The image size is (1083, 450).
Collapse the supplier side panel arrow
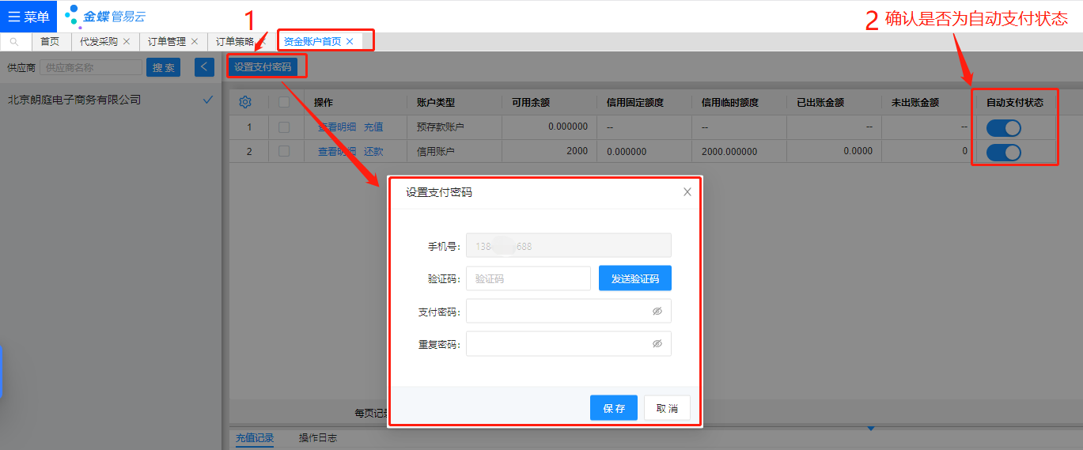pos(204,67)
